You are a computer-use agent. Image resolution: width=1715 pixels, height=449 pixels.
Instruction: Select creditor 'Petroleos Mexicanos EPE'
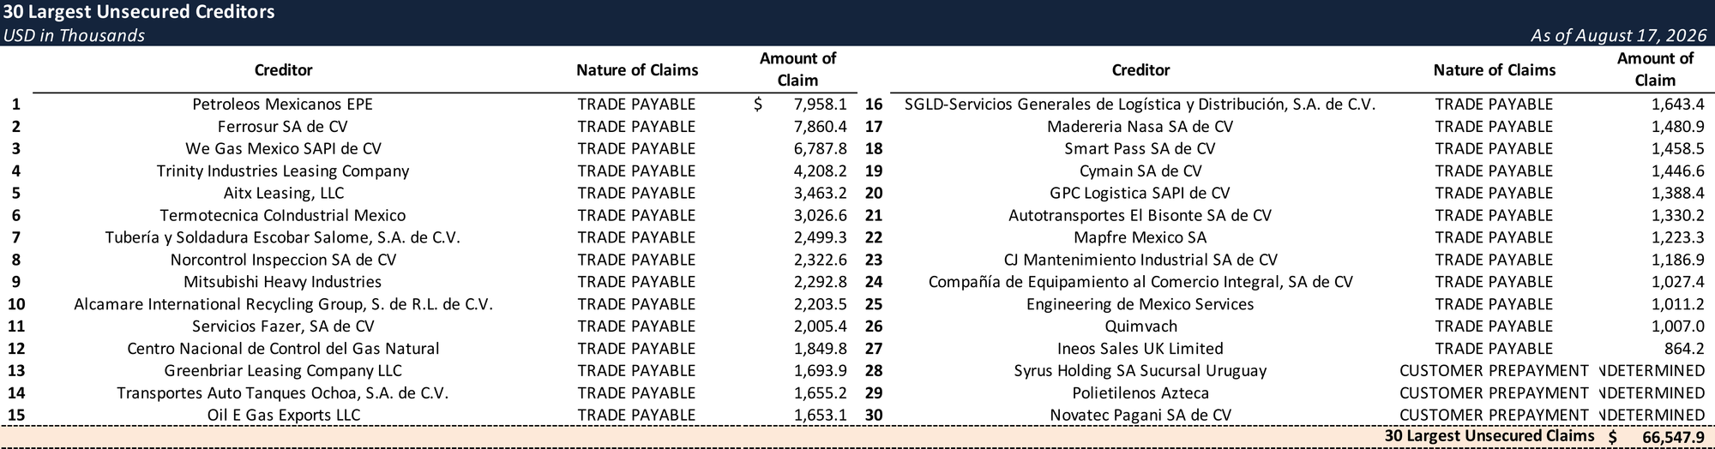point(283,105)
